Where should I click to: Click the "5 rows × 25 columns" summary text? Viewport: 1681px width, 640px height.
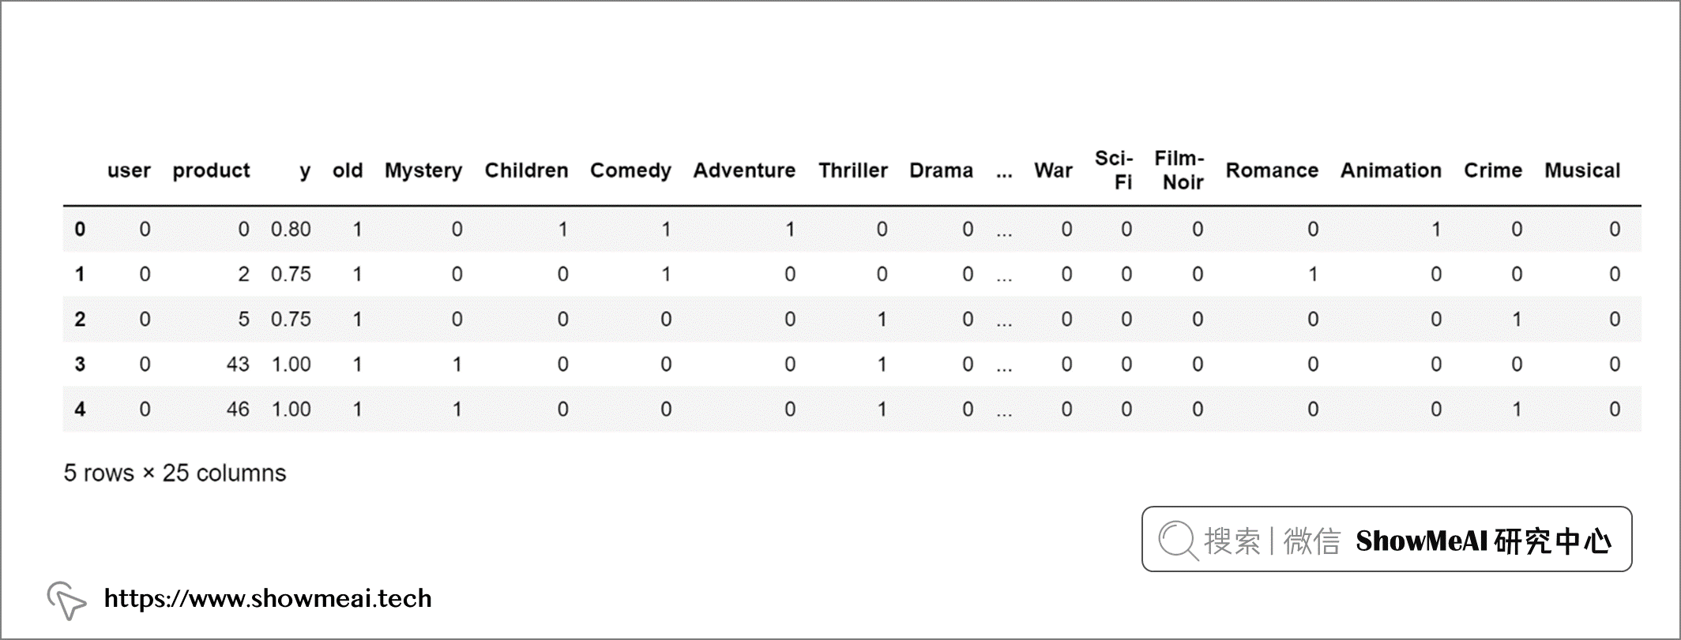[x=175, y=473]
